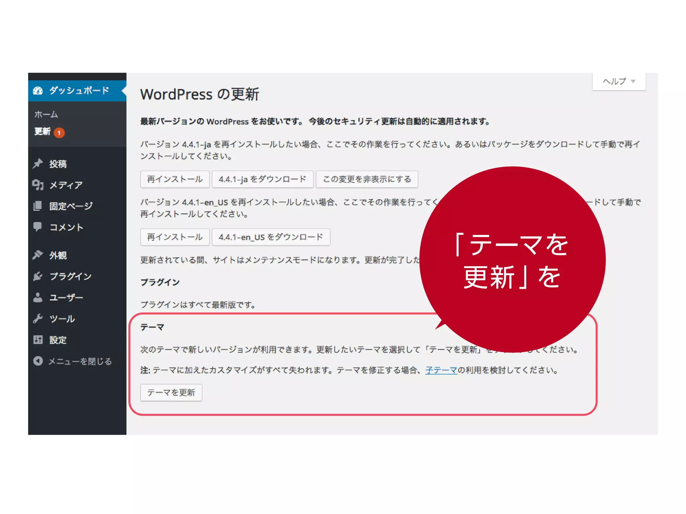
Task: Click the settings sliders icon beside 設定
Action: [x=38, y=340]
